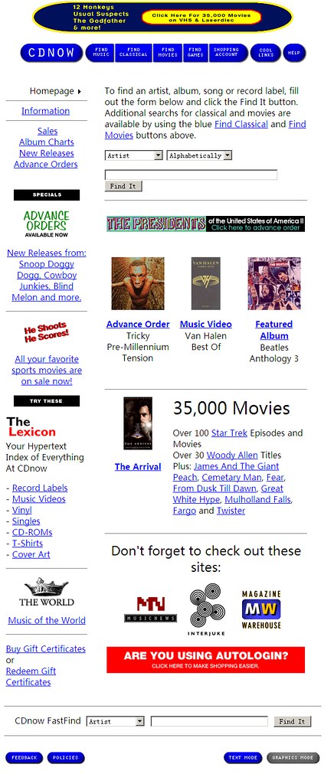Open the Find Music nav button
The image size is (334, 784).
100,53
